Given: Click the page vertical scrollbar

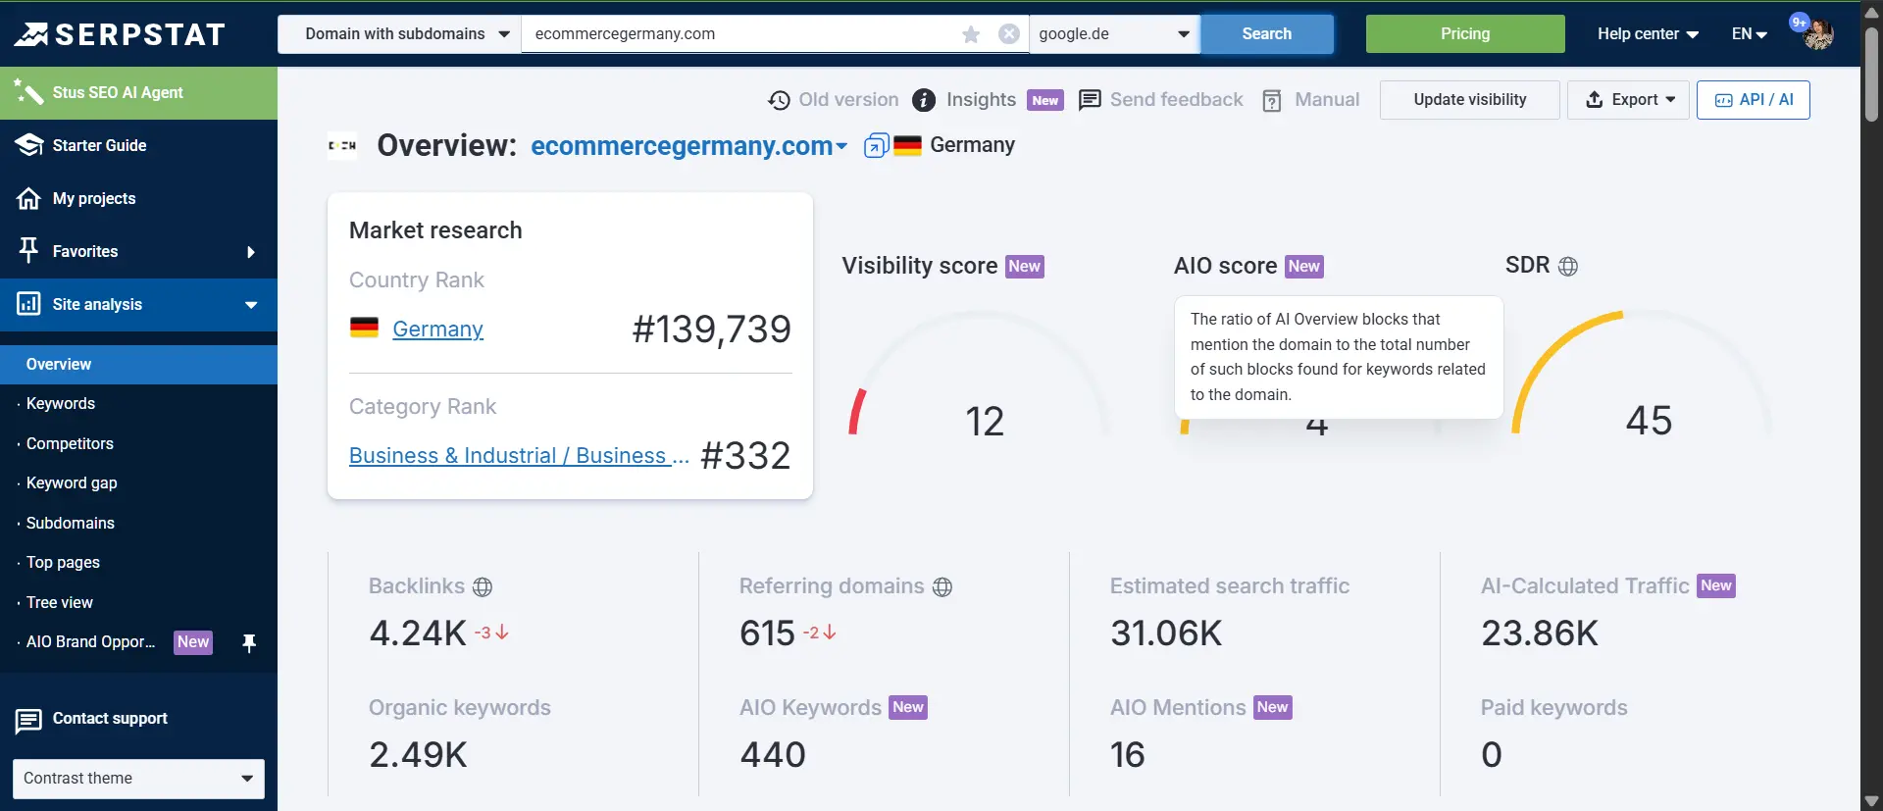Looking at the screenshot, I should pos(1871,74).
